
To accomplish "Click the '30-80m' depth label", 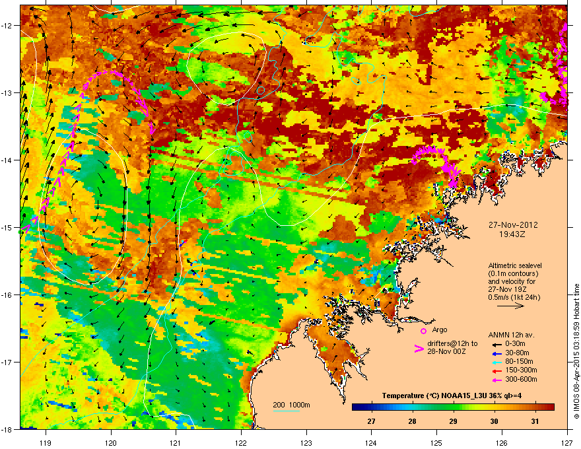I will point(517,353).
